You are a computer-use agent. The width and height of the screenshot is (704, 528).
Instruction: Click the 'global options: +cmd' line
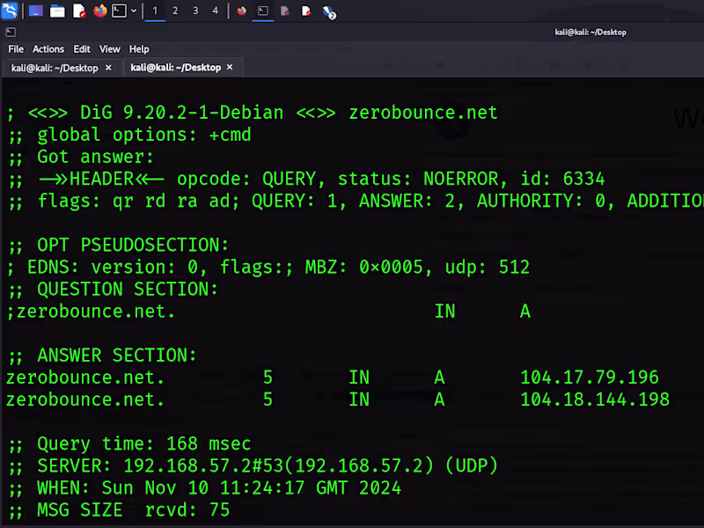click(130, 136)
